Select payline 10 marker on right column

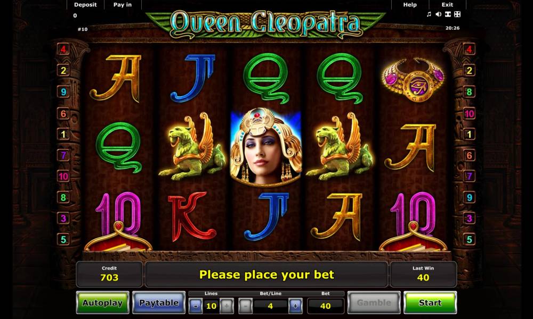click(469, 114)
